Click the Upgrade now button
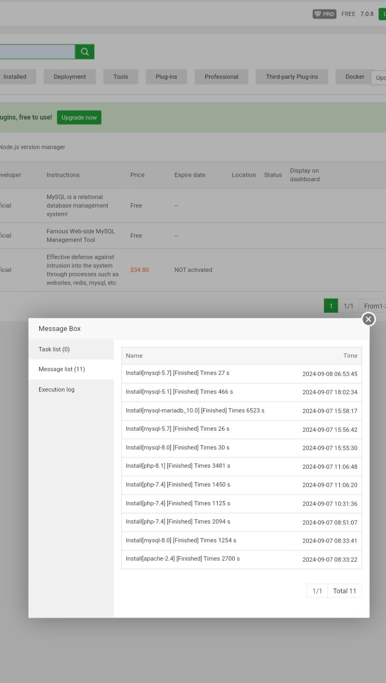The image size is (386, 683). pyautogui.click(x=79, y=117)
